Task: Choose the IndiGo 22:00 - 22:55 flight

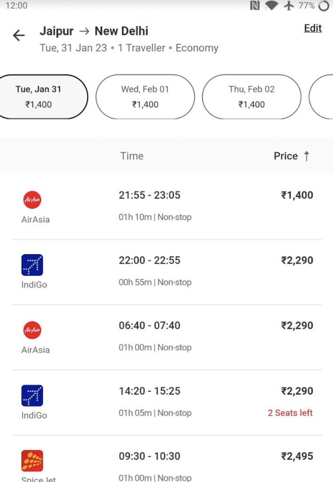Action: 167,272
